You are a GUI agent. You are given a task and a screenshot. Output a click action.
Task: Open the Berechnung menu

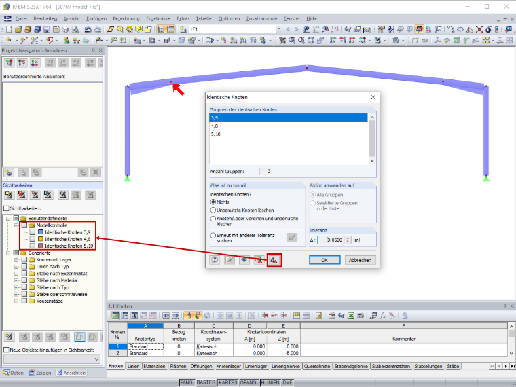pos(126,19)
